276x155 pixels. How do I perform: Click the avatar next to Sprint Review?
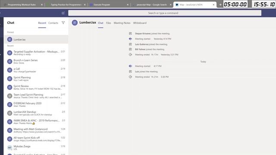(x=9, y=87)
